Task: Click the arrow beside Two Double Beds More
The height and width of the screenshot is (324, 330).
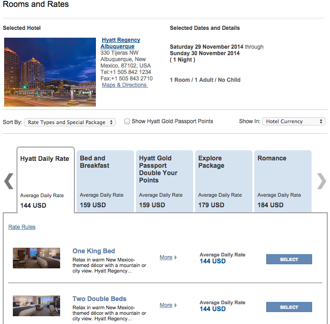Action: click(x=175, y=305)
